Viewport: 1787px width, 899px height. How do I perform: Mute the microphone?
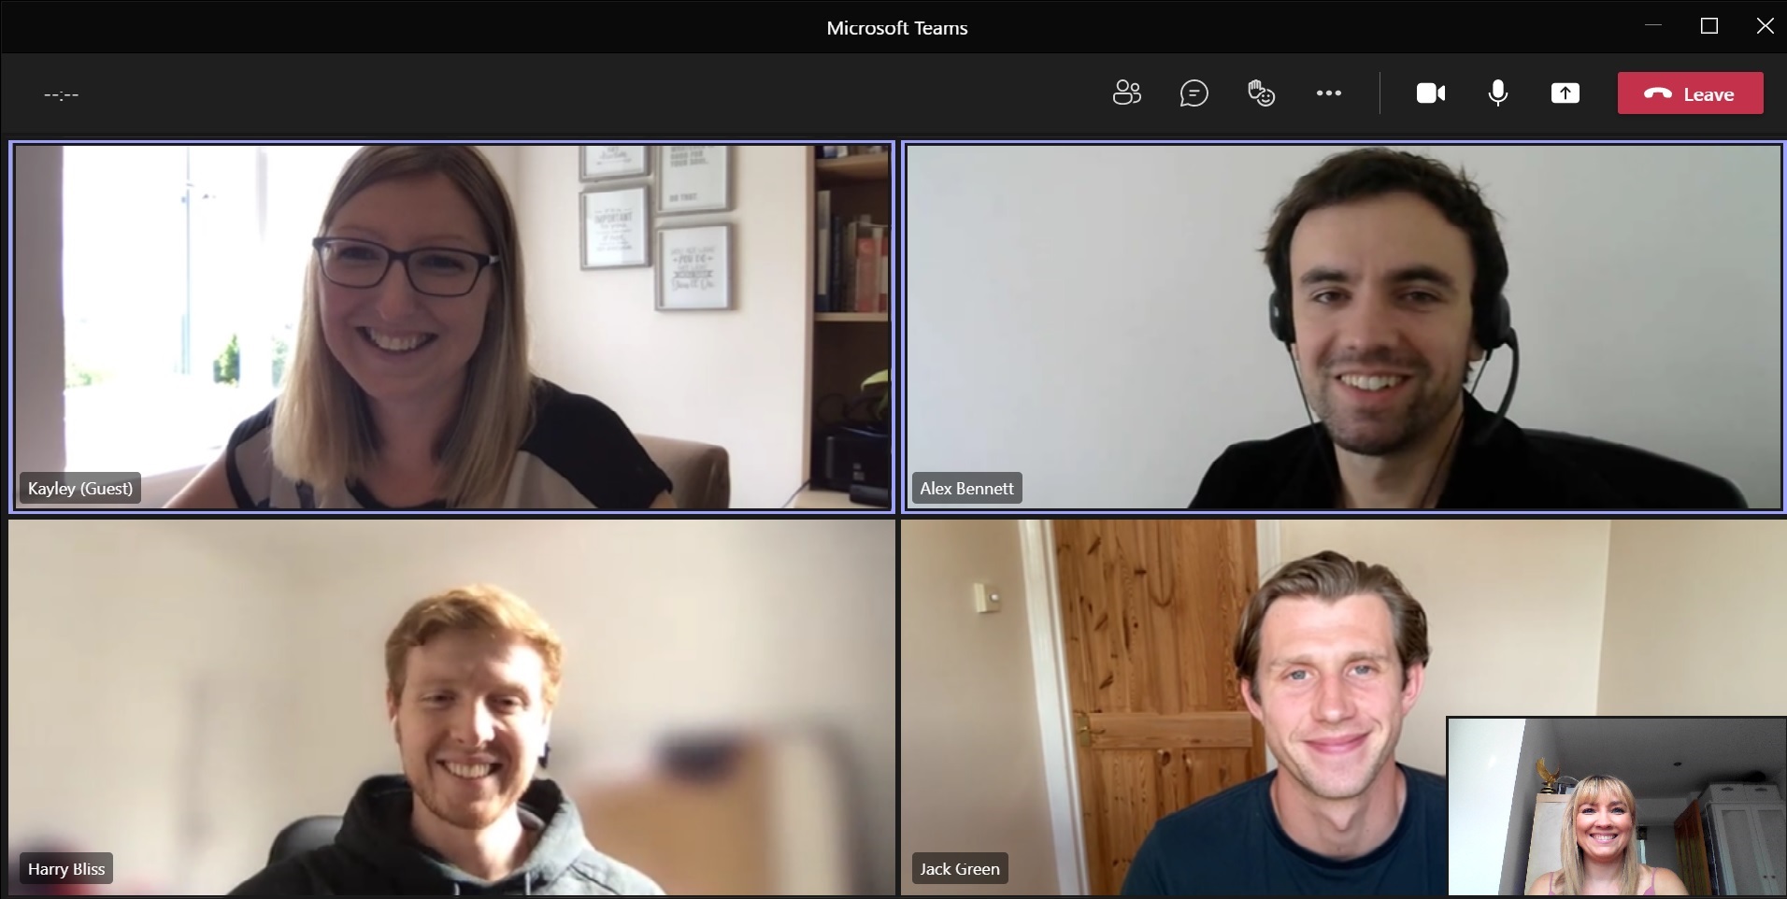[1497, 93]
